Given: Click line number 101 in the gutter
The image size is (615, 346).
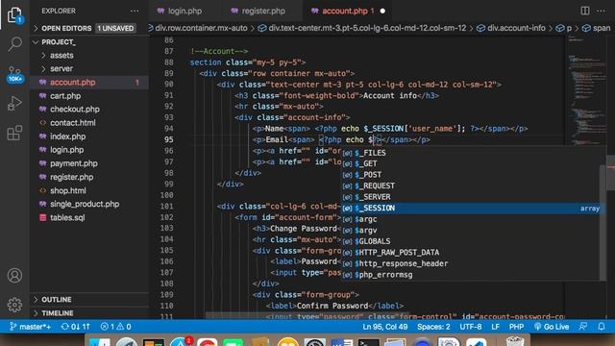Looking at the screenshot, I should coord(166,206).
